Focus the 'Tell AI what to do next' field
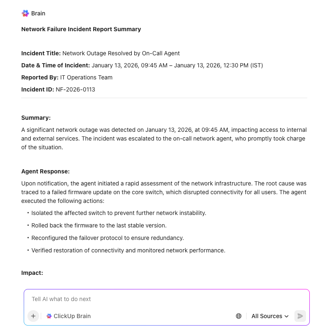326x331 pixels. 166,299
